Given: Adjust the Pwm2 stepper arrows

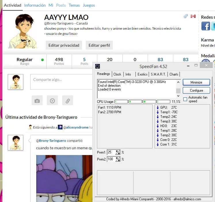Looking at the screenshot, I should 118,159.
